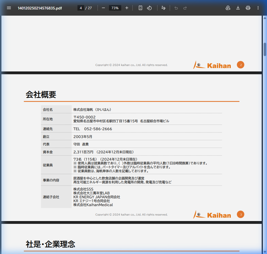This screenshot has height=254, width=267.
Task: Rotate the document counterclockwise
Action: 149,8
